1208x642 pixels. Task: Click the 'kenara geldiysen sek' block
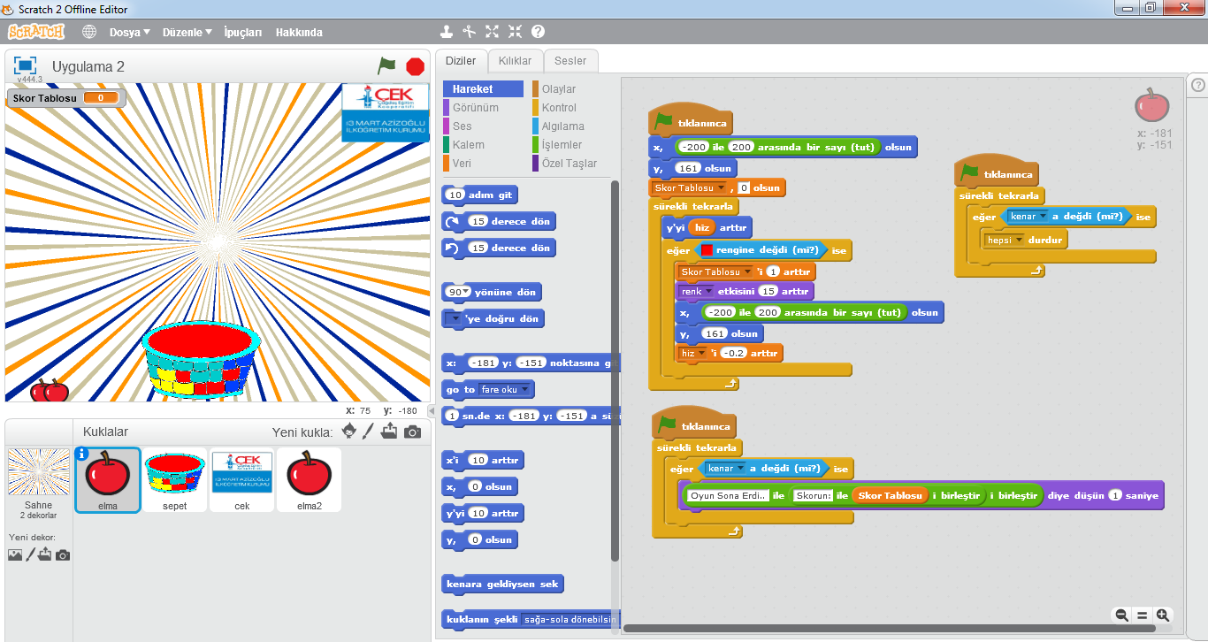pos(502,585)
